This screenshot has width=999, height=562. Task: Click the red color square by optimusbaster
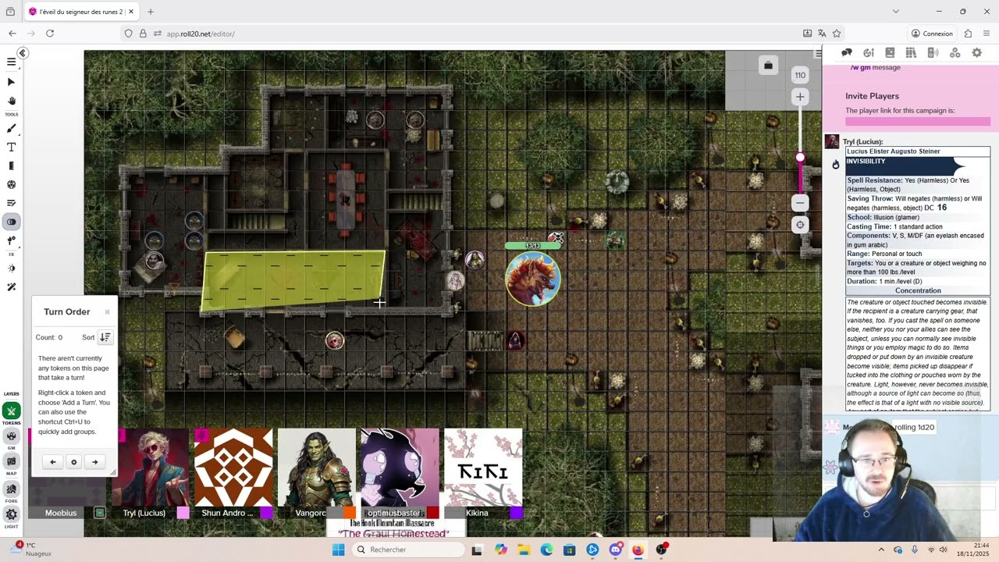pyautogui.click(x=432, y=513)
